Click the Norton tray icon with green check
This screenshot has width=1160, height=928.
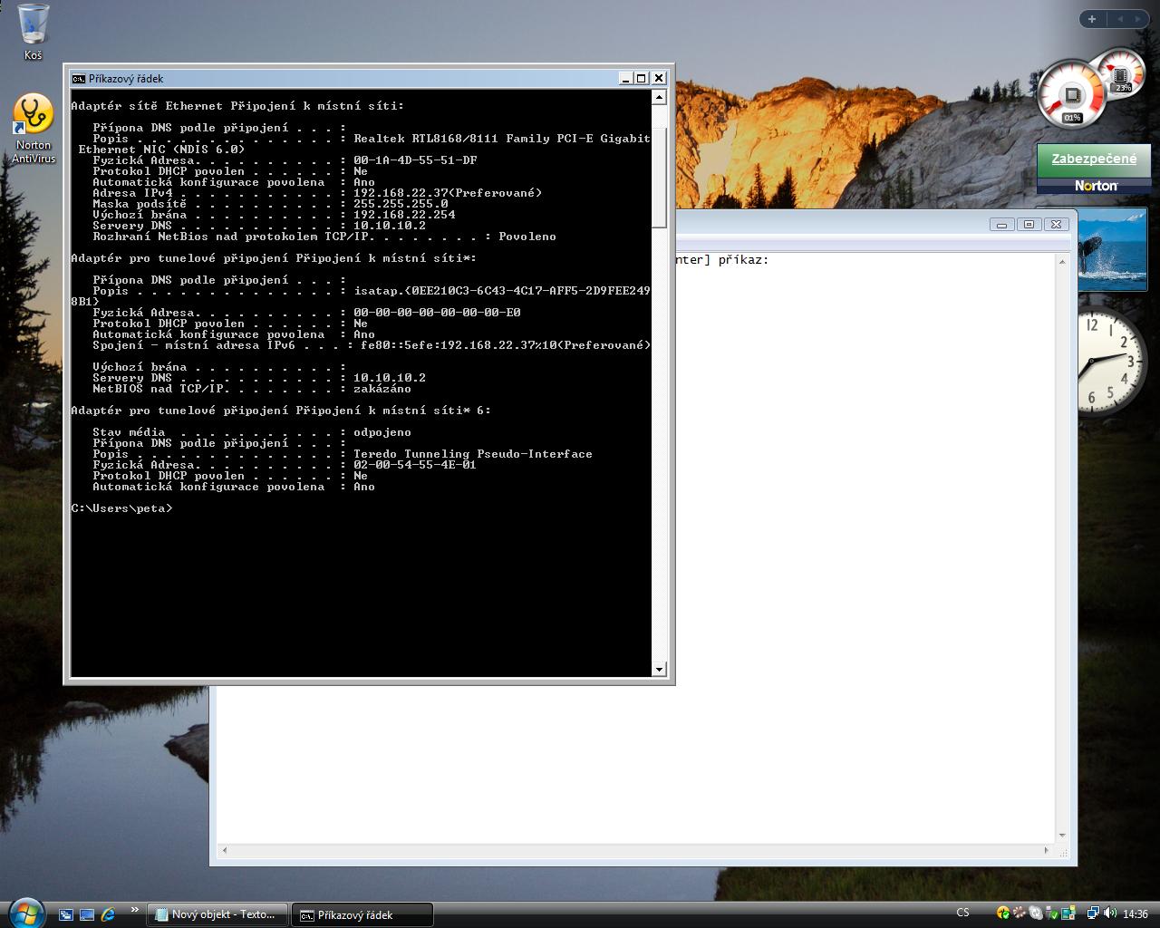[x=1002, y=913]
